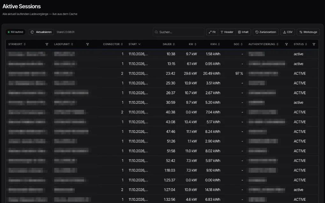Viewport: 325px width, 203px height.
Task: Select the 1:32:56 duration cell
Action: tap(170, 199)
